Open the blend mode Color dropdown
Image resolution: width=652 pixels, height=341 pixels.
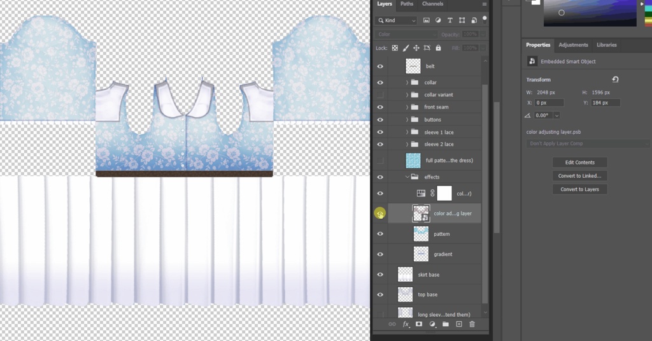pos(406,34)
